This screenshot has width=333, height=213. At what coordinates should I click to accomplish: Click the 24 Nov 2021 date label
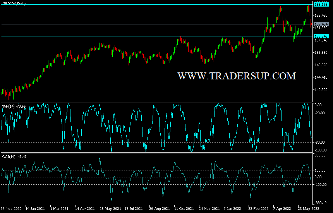tap(209, 208)
